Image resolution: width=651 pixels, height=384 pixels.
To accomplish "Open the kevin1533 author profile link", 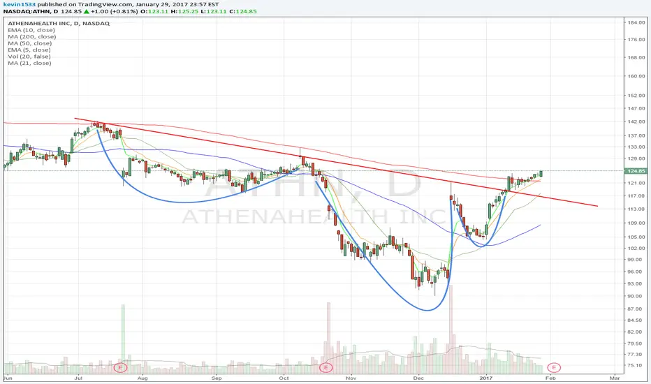I will pos(19,4).
